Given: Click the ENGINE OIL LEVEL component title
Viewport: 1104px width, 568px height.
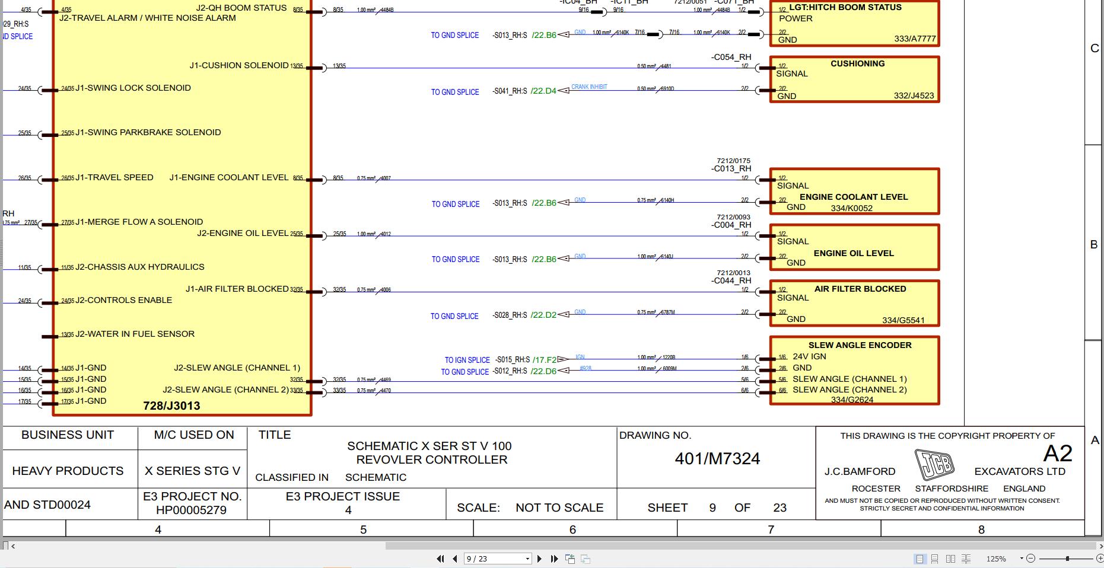Looking at the screenshot, I should tap(854, 253).
